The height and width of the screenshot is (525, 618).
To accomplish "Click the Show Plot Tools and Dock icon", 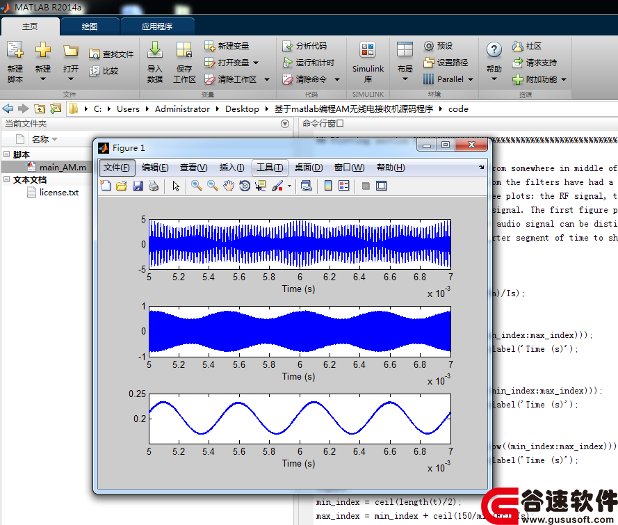I will pos(381,186).
